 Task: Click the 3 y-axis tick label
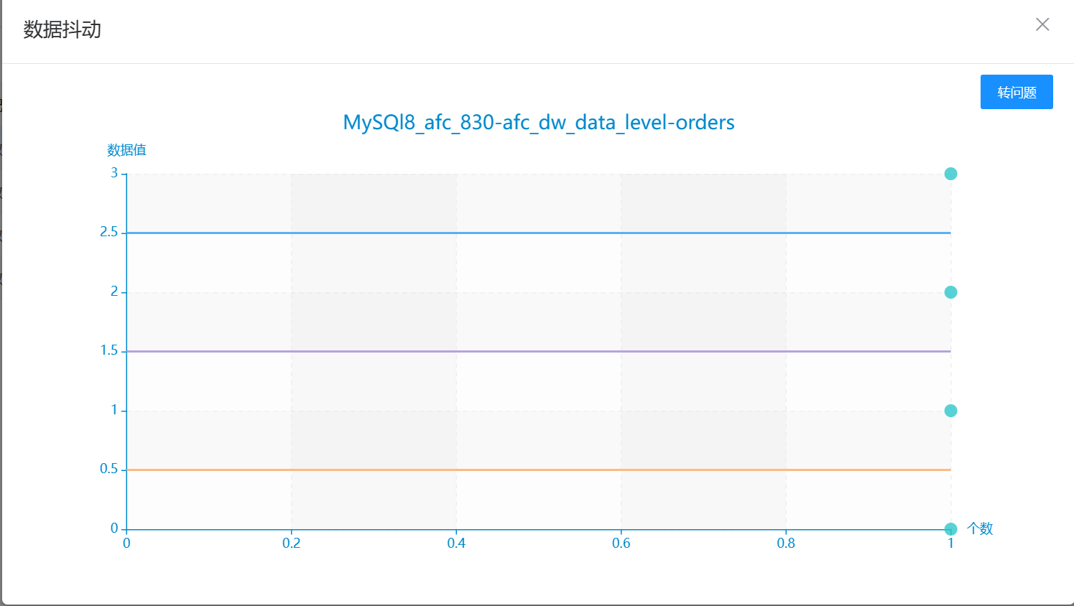click(x=114, y=173)
